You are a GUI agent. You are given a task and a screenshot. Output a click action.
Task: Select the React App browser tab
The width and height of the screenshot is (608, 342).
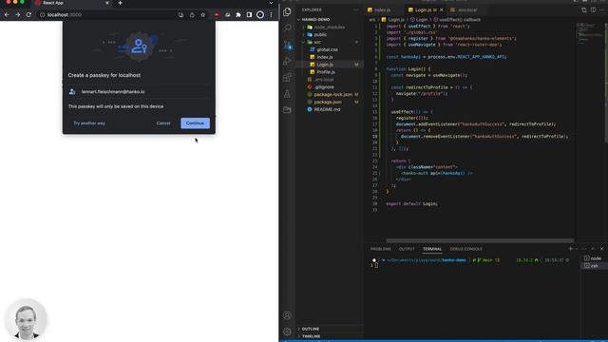pos(72,3)
